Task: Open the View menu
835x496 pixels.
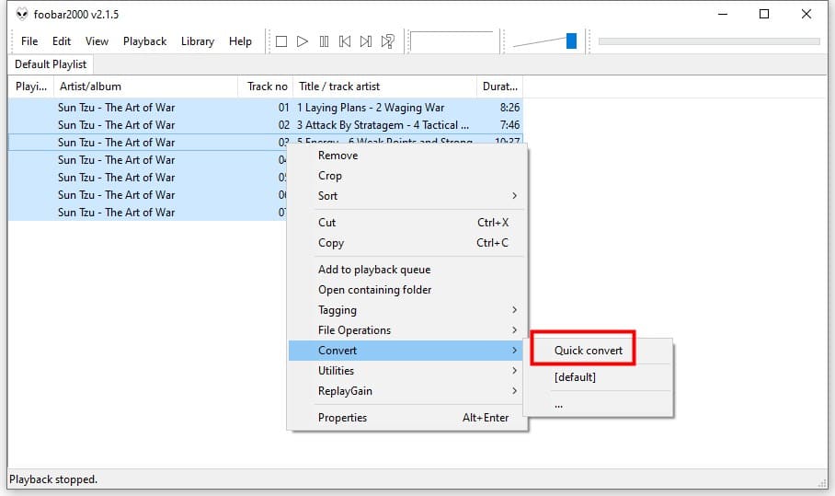Action: tap(97, 41)
